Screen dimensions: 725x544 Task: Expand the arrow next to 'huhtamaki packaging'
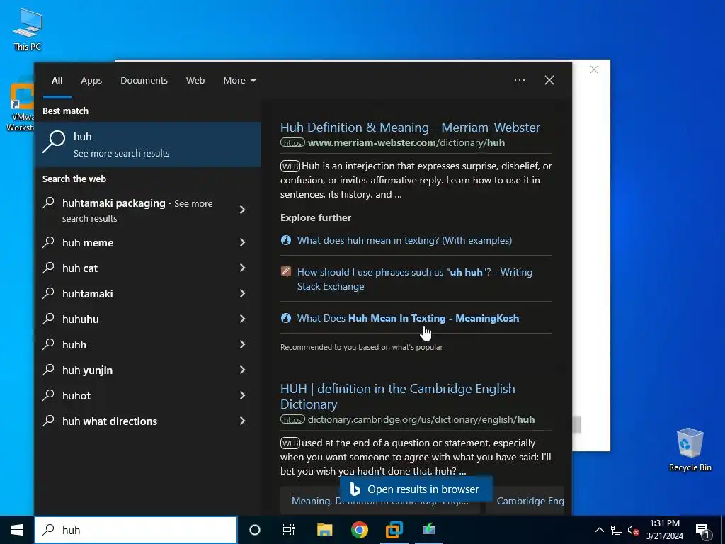[x=242, y=210]
